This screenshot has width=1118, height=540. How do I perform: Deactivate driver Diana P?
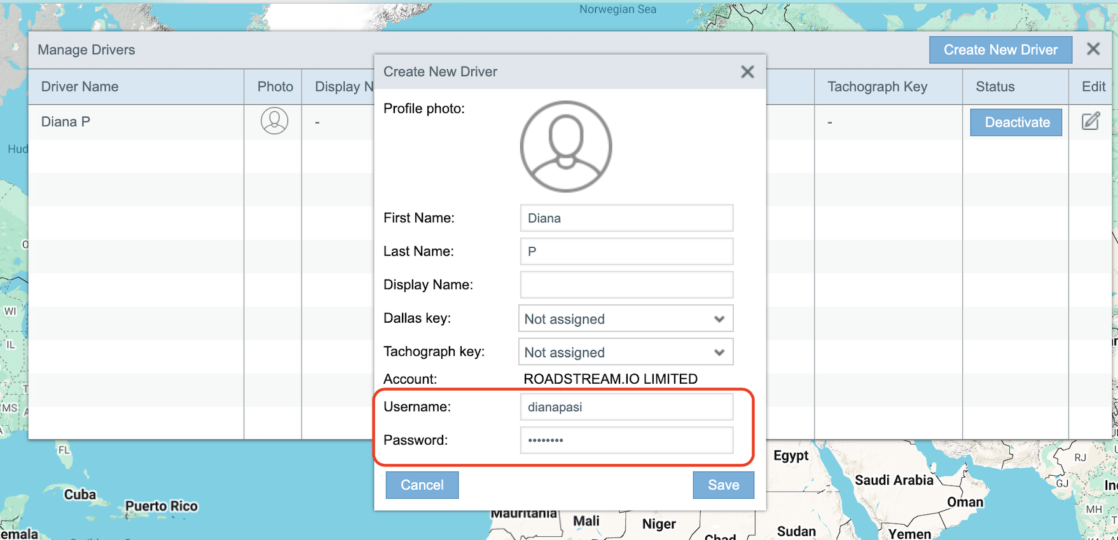[1016, 122]
